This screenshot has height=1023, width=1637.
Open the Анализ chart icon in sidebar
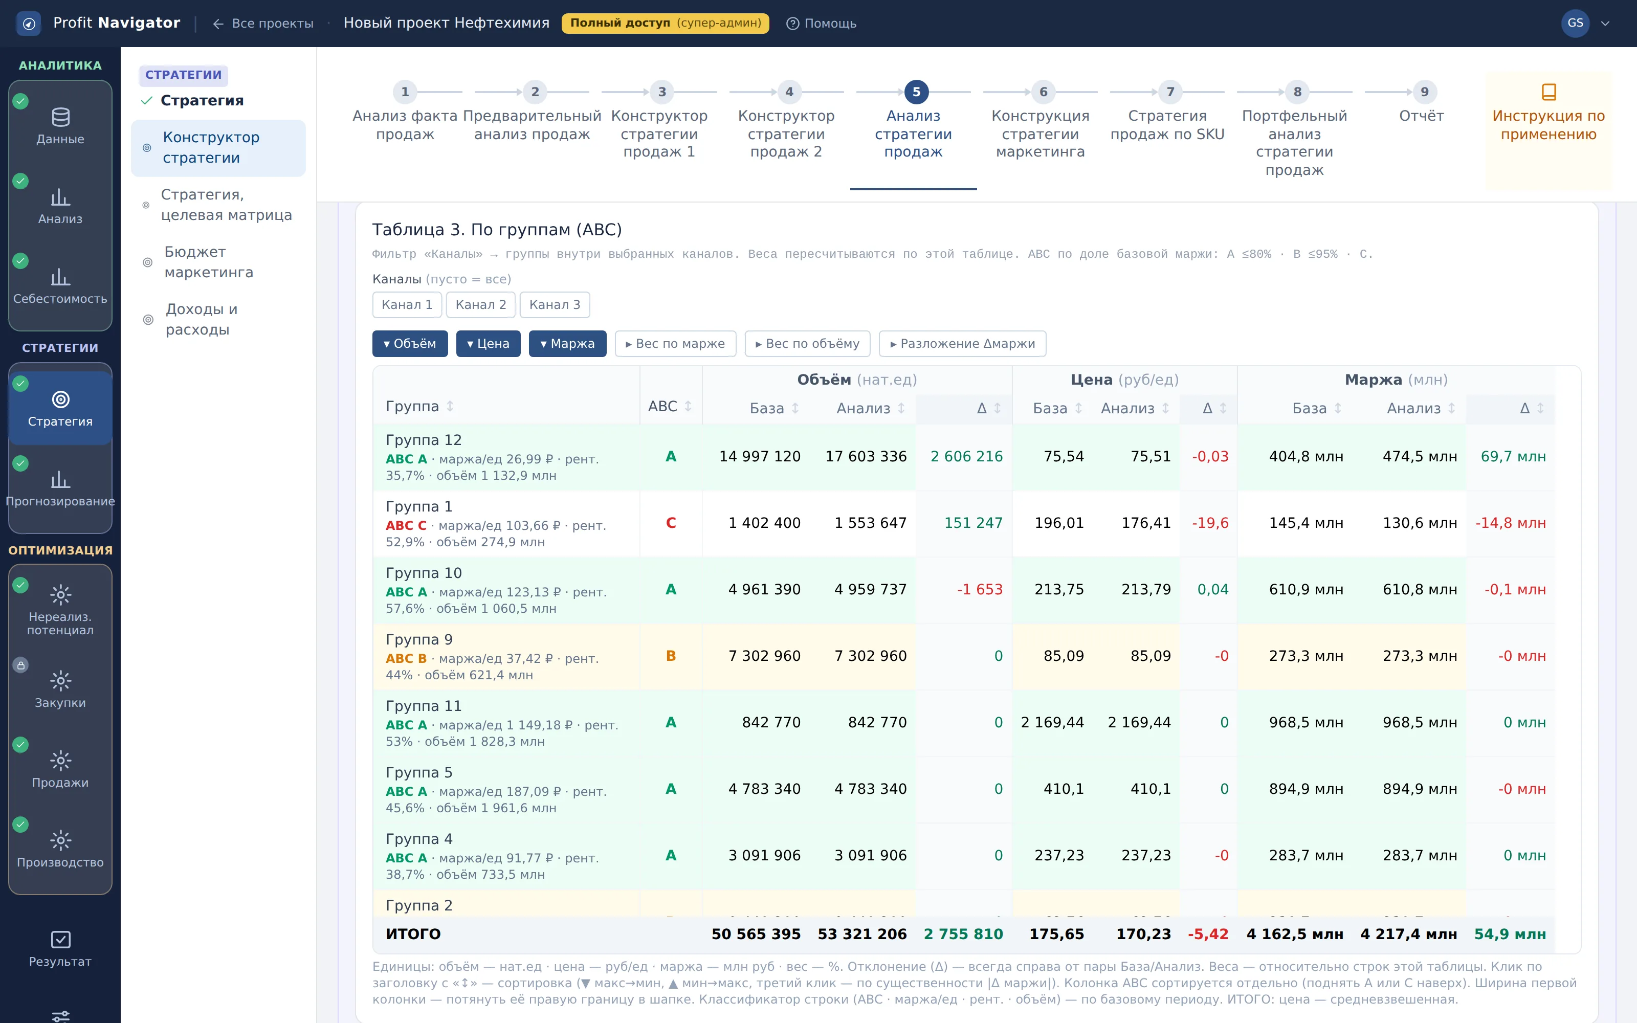[60, 197]
